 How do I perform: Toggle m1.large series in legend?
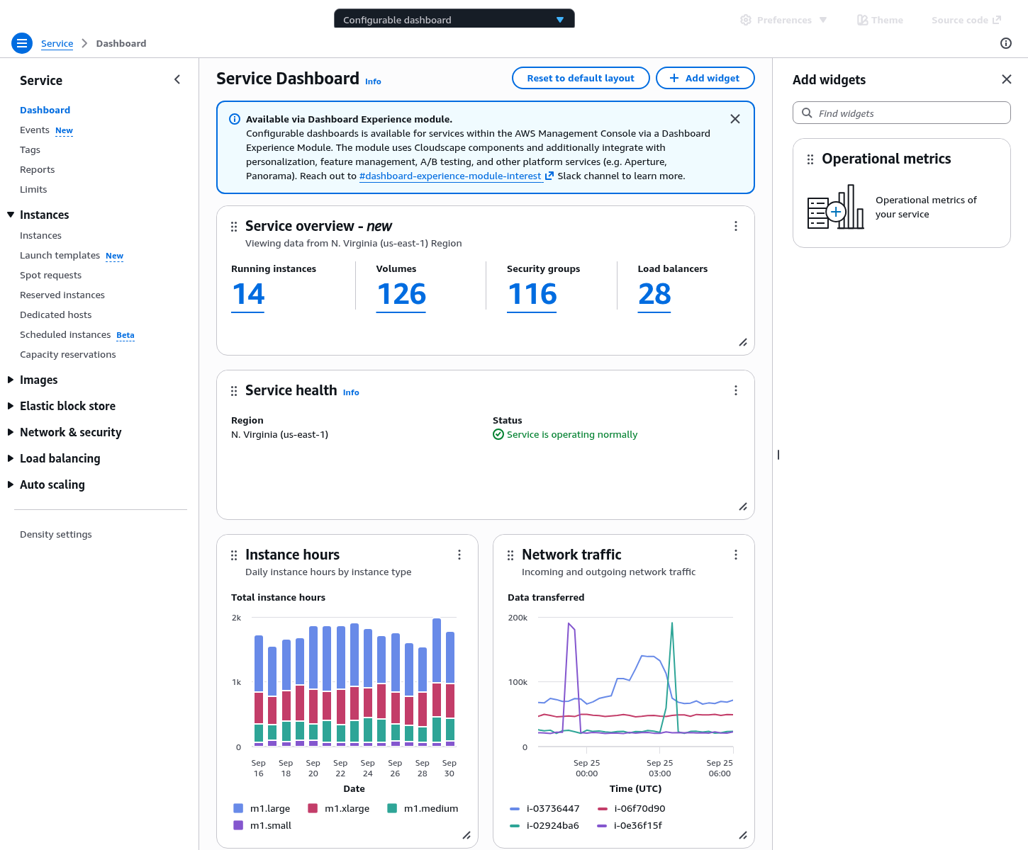point(262,808)
